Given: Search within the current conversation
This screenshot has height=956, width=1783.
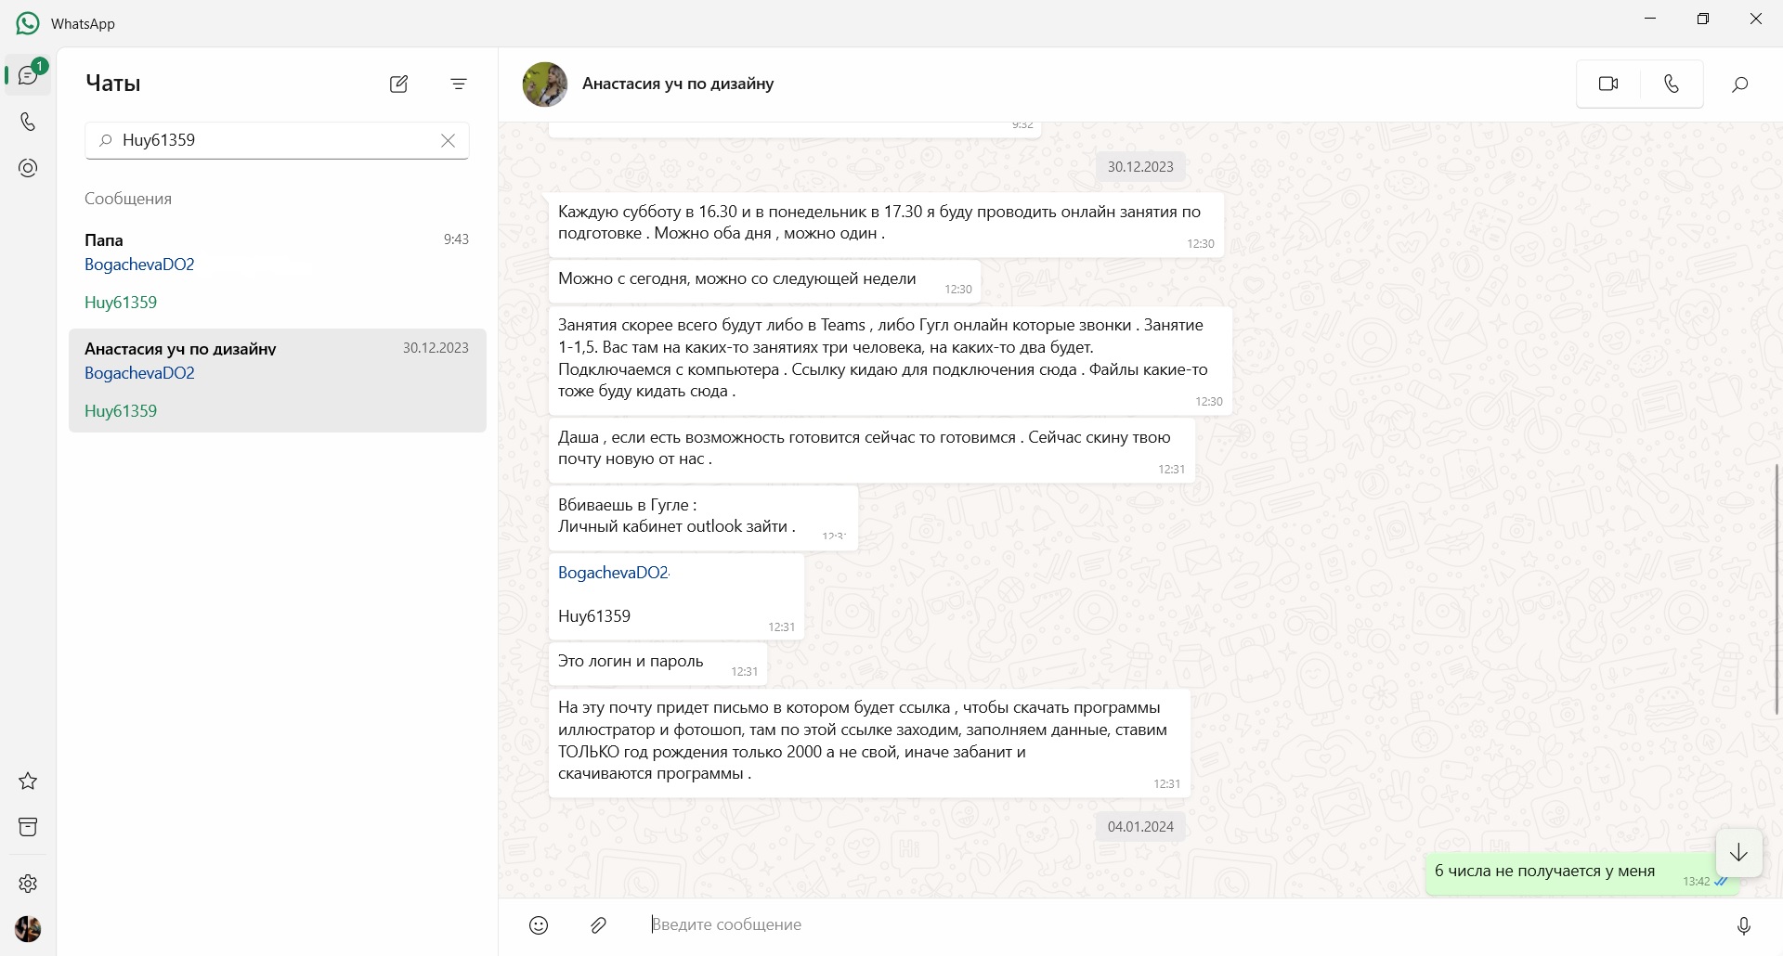Looking at the screenshot, I should 1740,84.
